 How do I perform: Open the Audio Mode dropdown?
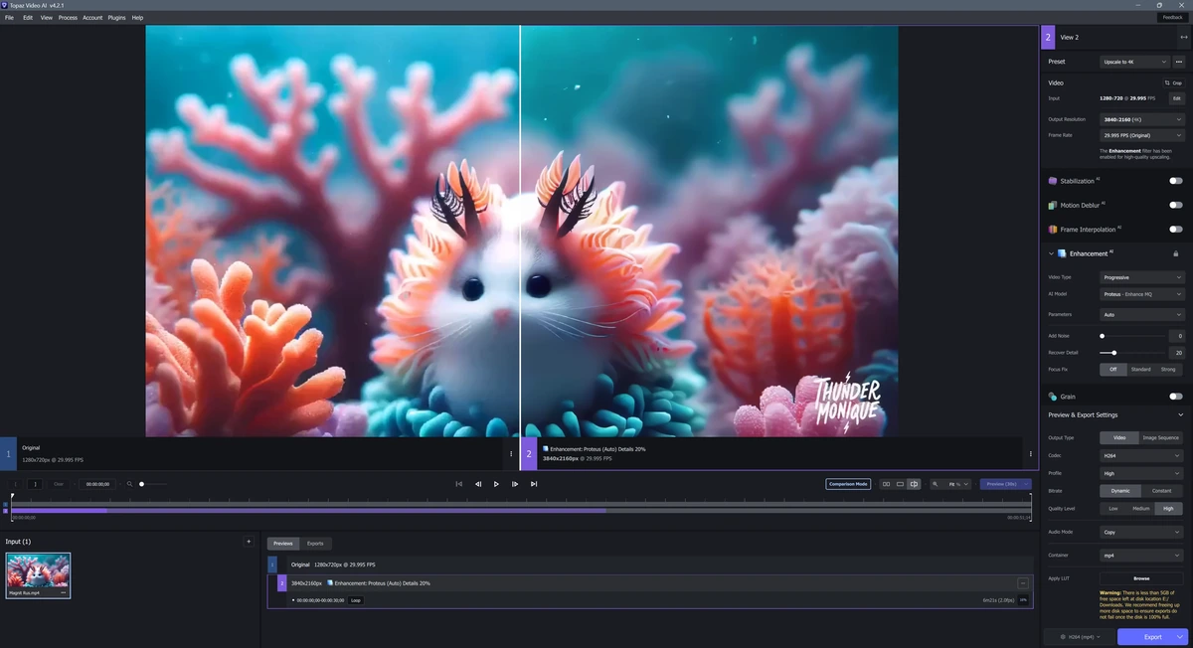1141,532
